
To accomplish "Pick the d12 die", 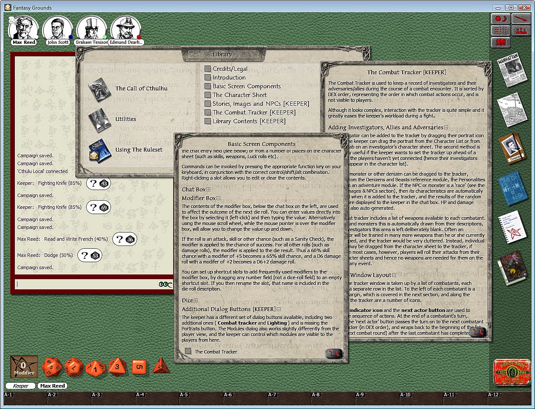I will coord(74,367).
